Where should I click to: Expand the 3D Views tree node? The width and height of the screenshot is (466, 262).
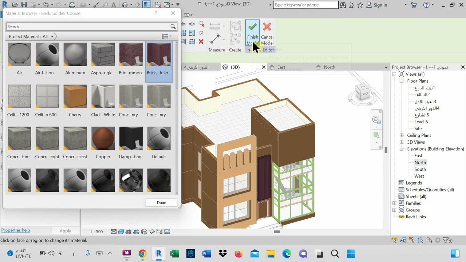tap(402, 142)
